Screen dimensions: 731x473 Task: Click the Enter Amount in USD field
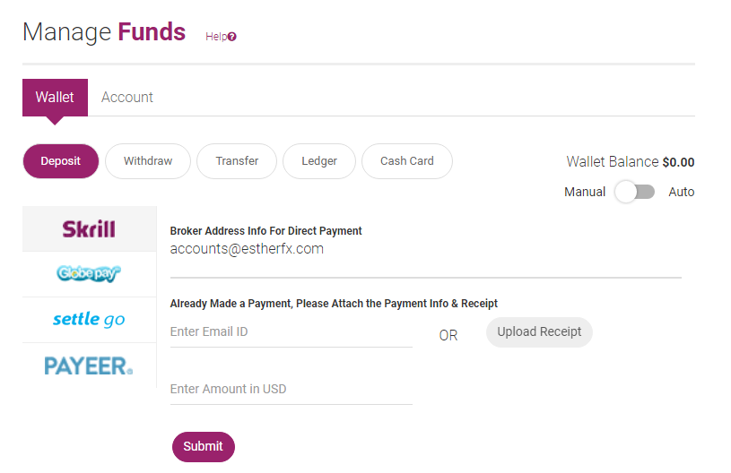point(291,390)
